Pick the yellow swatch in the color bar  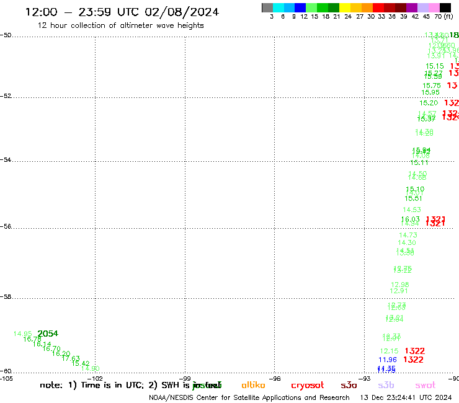(345, 7)
